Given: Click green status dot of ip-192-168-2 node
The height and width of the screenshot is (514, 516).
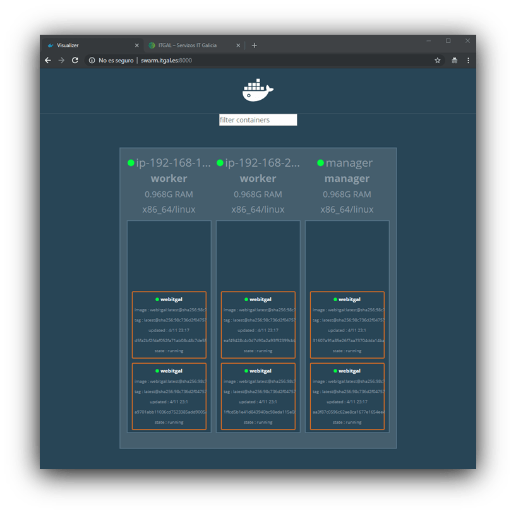Looking at the screenshot, I should point(220,163).
